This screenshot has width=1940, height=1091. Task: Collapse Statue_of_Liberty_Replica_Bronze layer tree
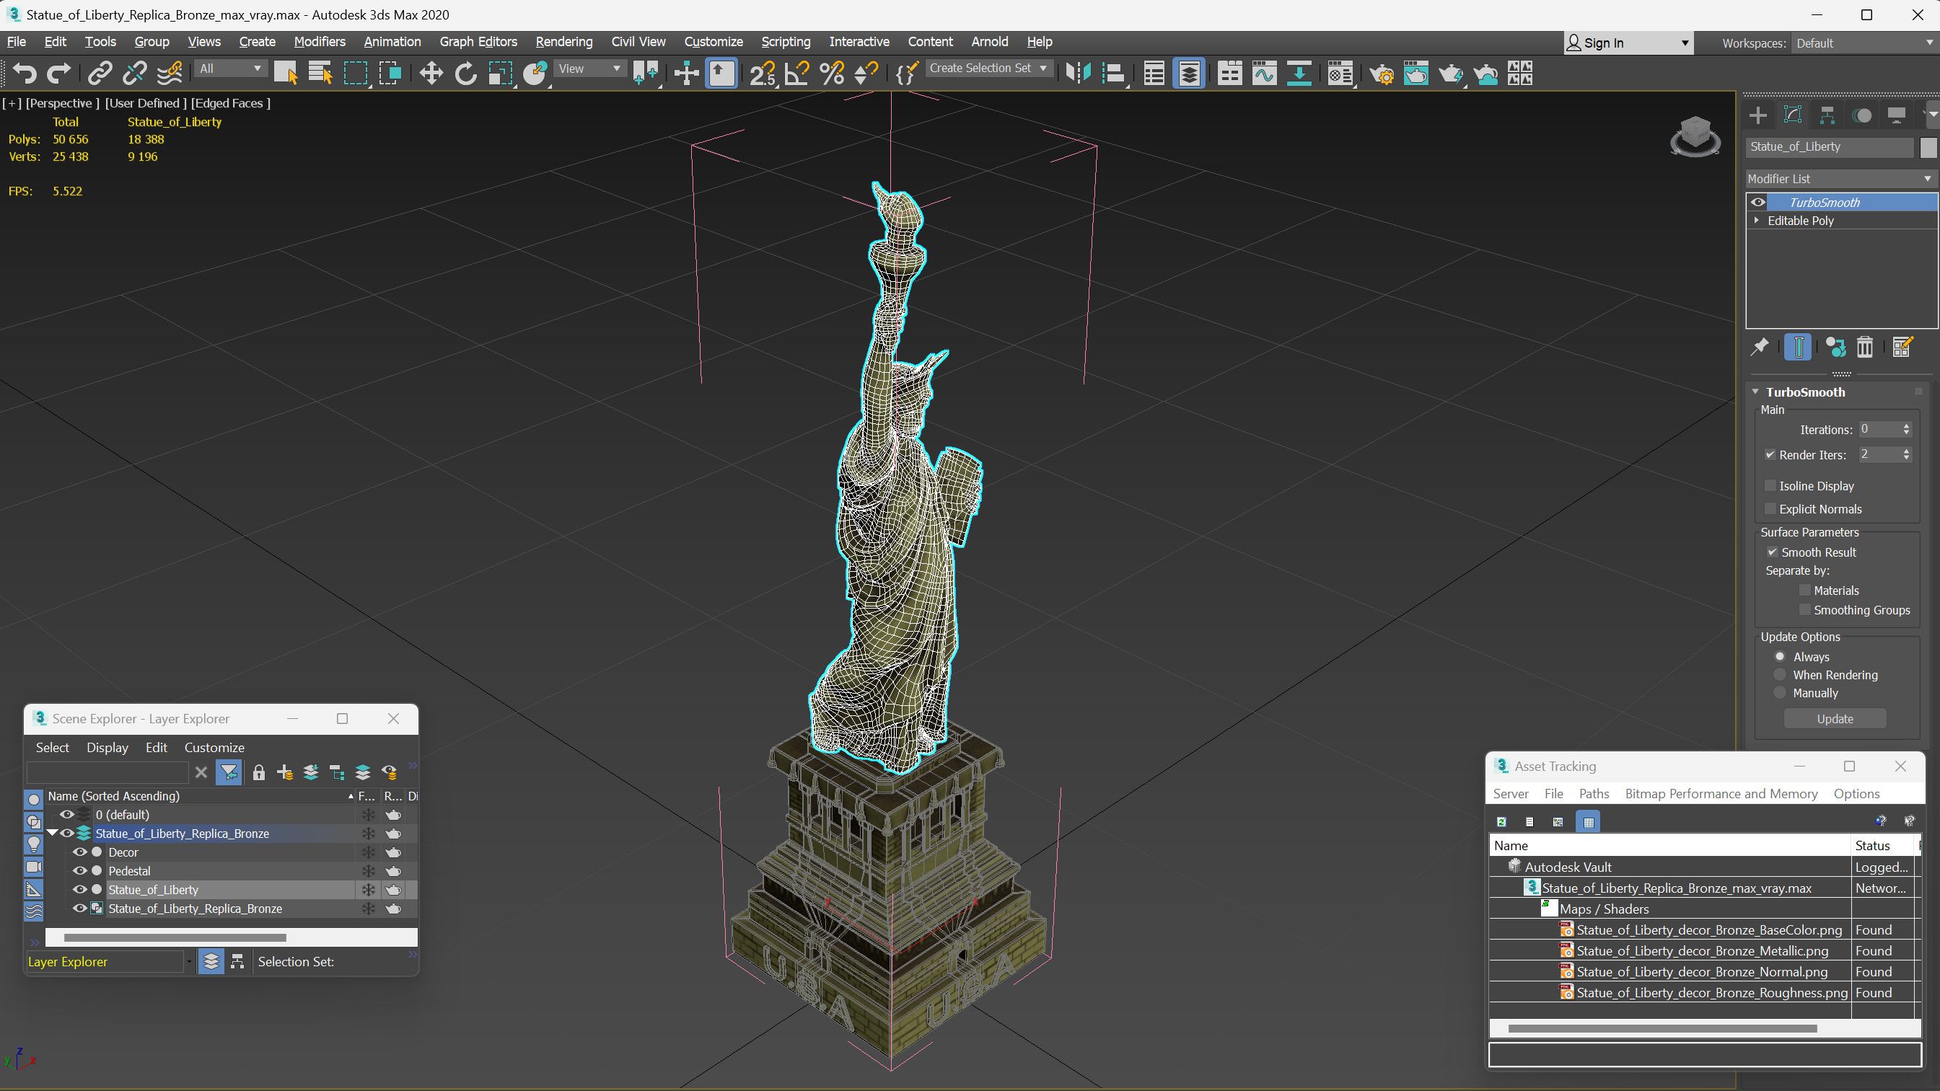point(52,833)
